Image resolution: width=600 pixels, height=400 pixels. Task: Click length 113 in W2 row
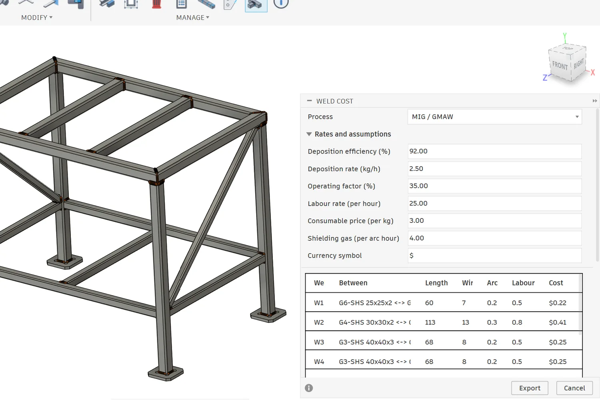(430, 322)
